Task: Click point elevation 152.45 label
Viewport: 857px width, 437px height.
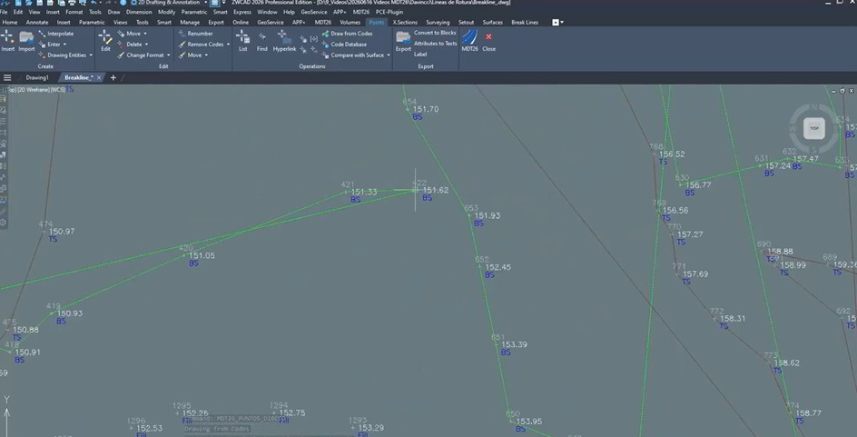Action: [x=497, y=267]
